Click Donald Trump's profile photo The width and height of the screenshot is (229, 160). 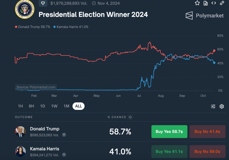(x=20, y=132)
